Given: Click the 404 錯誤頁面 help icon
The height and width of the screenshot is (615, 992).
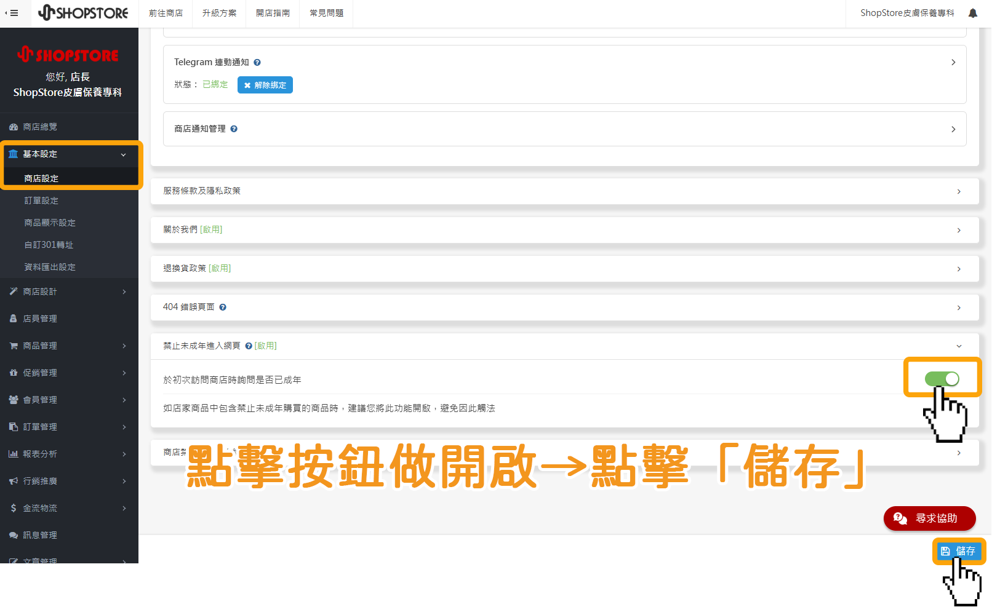Looking at the screenshot, I should tap(223, 307).
